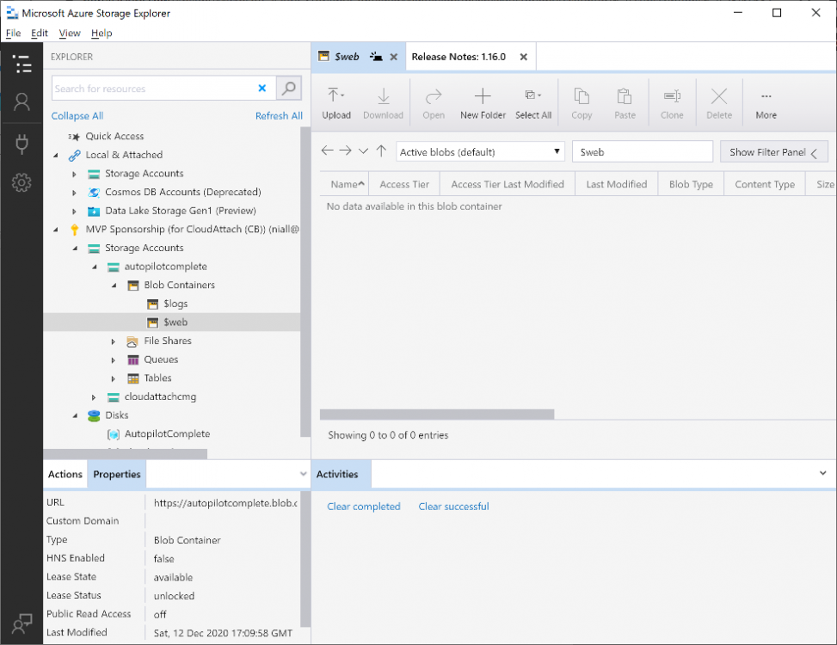Collapse the Local & Attached node
The height and width of the screenshot is (645, 837).
(x=56, y=156)
